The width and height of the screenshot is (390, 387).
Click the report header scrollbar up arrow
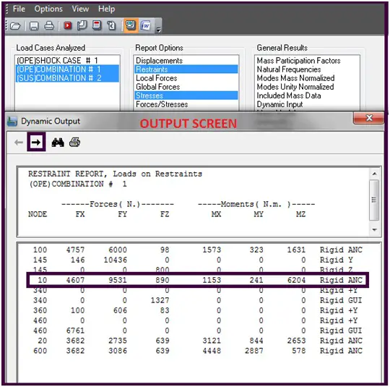tap(374, 174)
